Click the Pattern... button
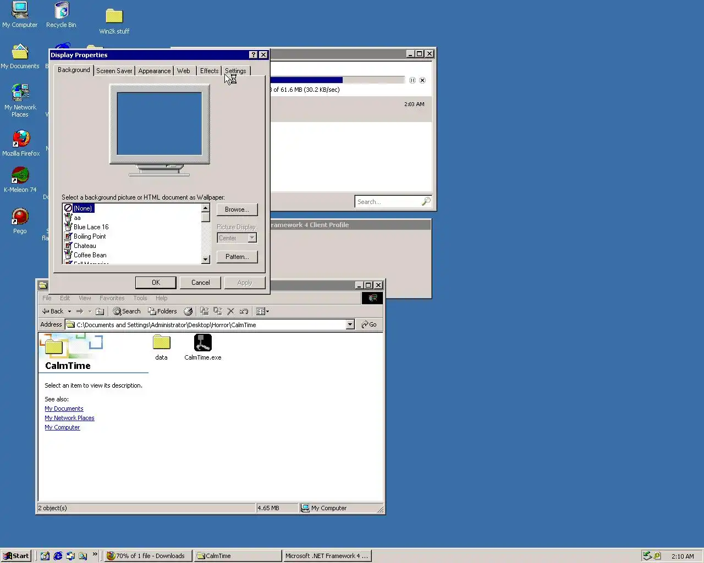The image size is (704, 563). tap(237, 257)
